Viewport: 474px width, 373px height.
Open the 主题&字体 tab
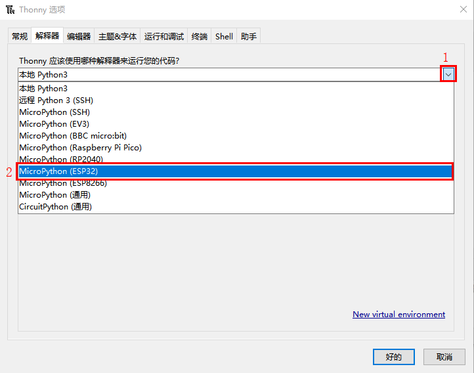[x=118, y=37]
